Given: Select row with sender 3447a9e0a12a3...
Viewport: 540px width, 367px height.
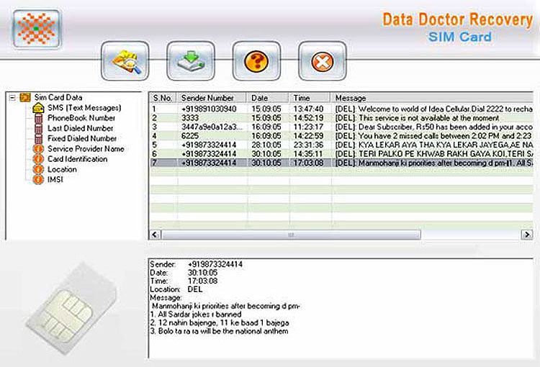Looking at the screenshot, I should [341, 127].
